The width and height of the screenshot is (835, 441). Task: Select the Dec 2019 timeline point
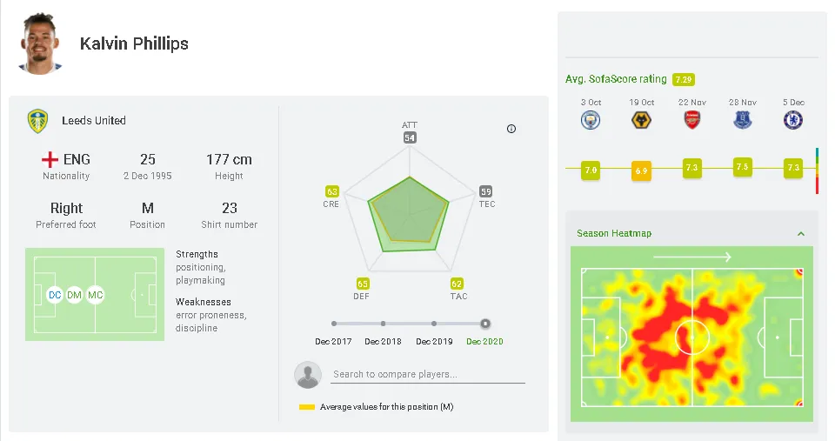(x=434, y=323)
